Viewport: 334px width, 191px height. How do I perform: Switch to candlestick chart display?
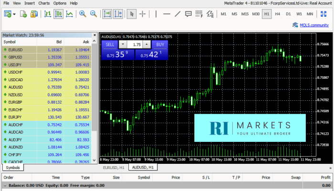coord(58,14)
